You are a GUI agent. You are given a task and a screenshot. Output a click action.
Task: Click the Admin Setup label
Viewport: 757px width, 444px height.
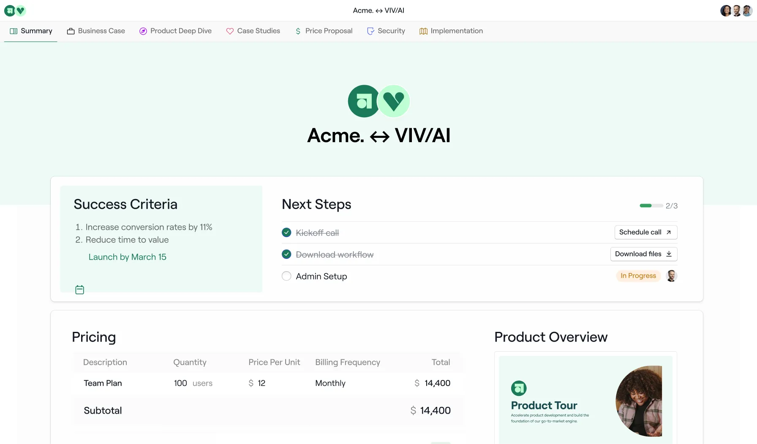pyautogui.click(x=321, y=277)
